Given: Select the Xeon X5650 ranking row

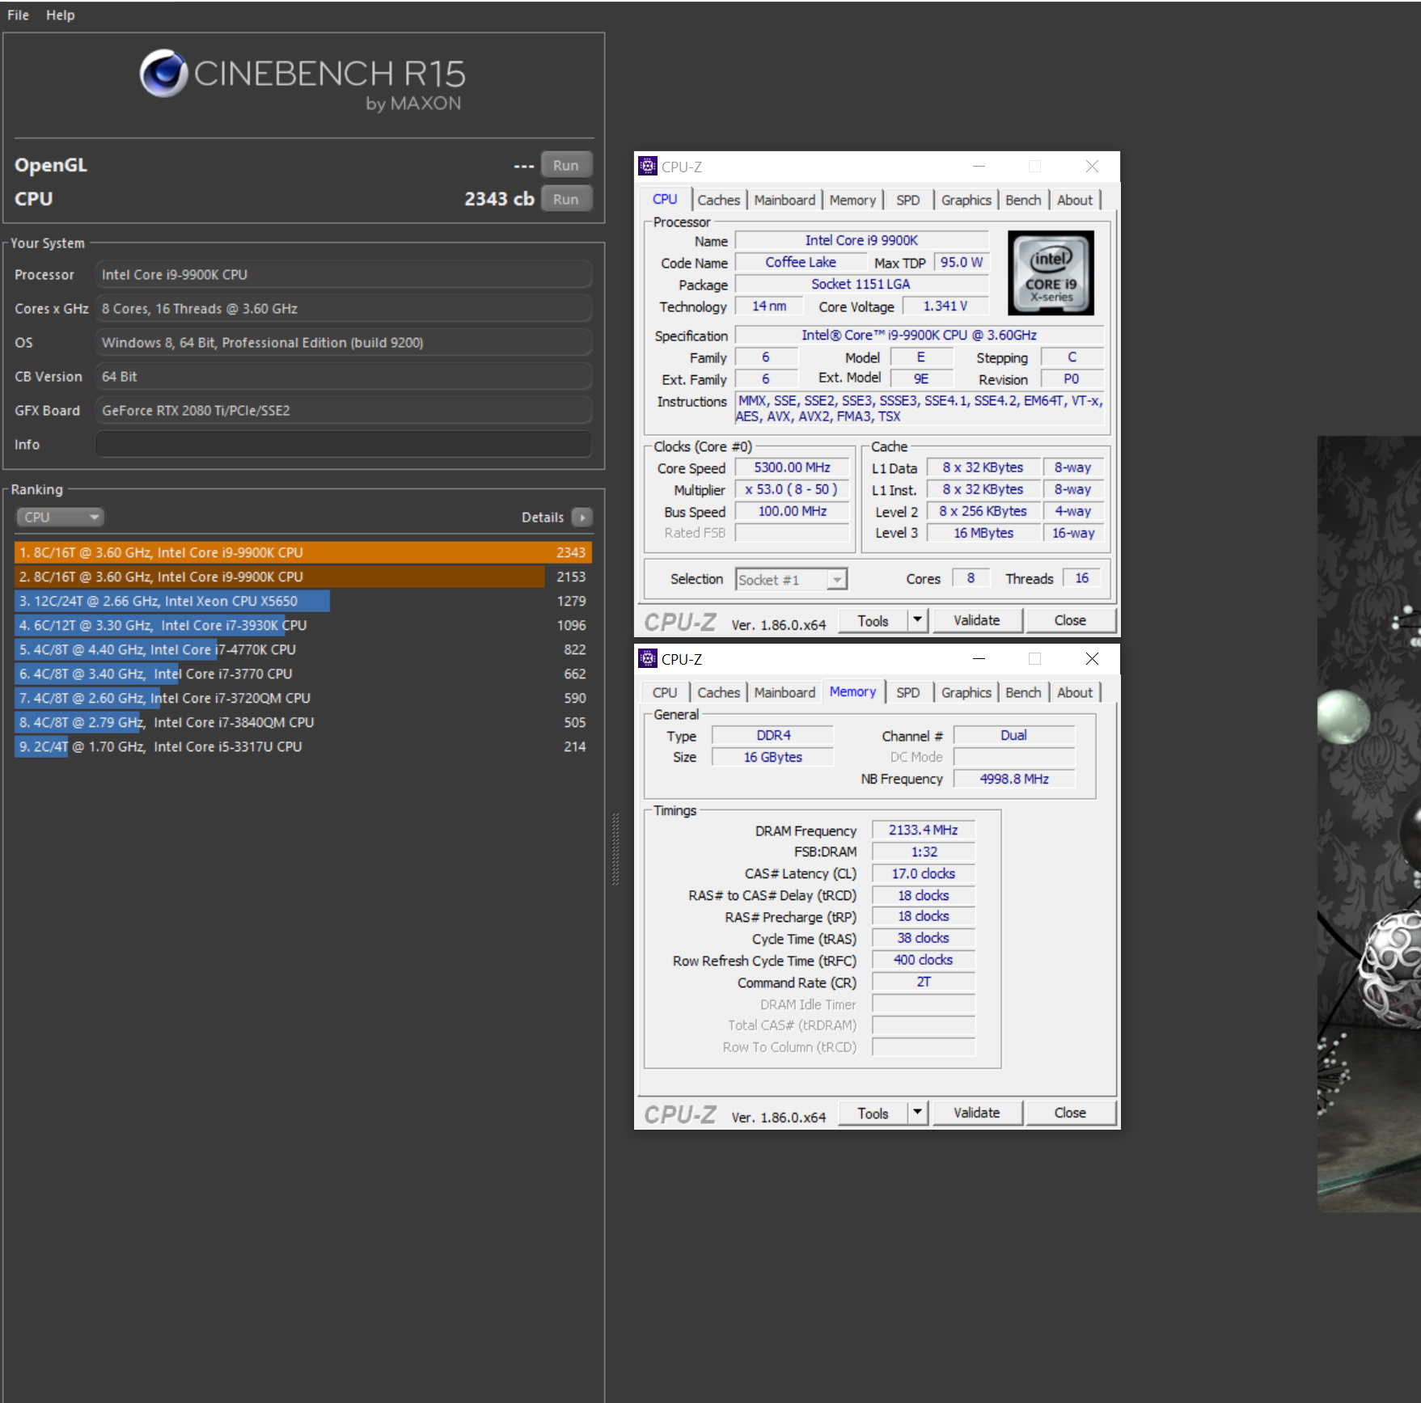Looking at the screenshot, I should tap(302, 601).
